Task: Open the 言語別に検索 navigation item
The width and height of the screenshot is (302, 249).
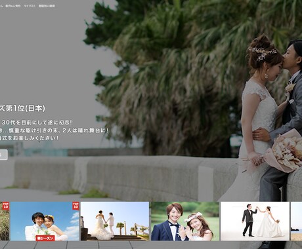Action: (47, 6)
